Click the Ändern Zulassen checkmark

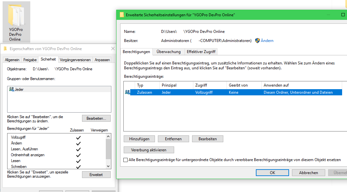click(78, 144)
